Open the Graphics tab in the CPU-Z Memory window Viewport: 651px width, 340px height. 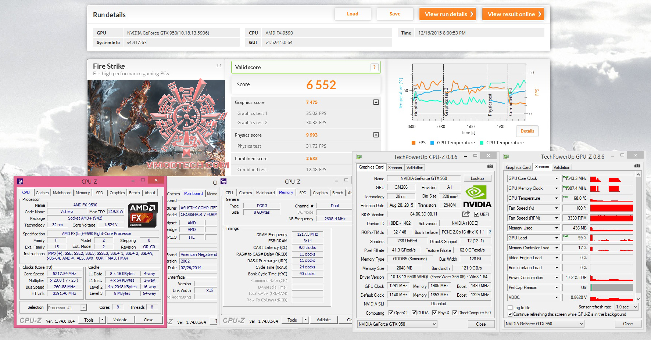[321, 193]
